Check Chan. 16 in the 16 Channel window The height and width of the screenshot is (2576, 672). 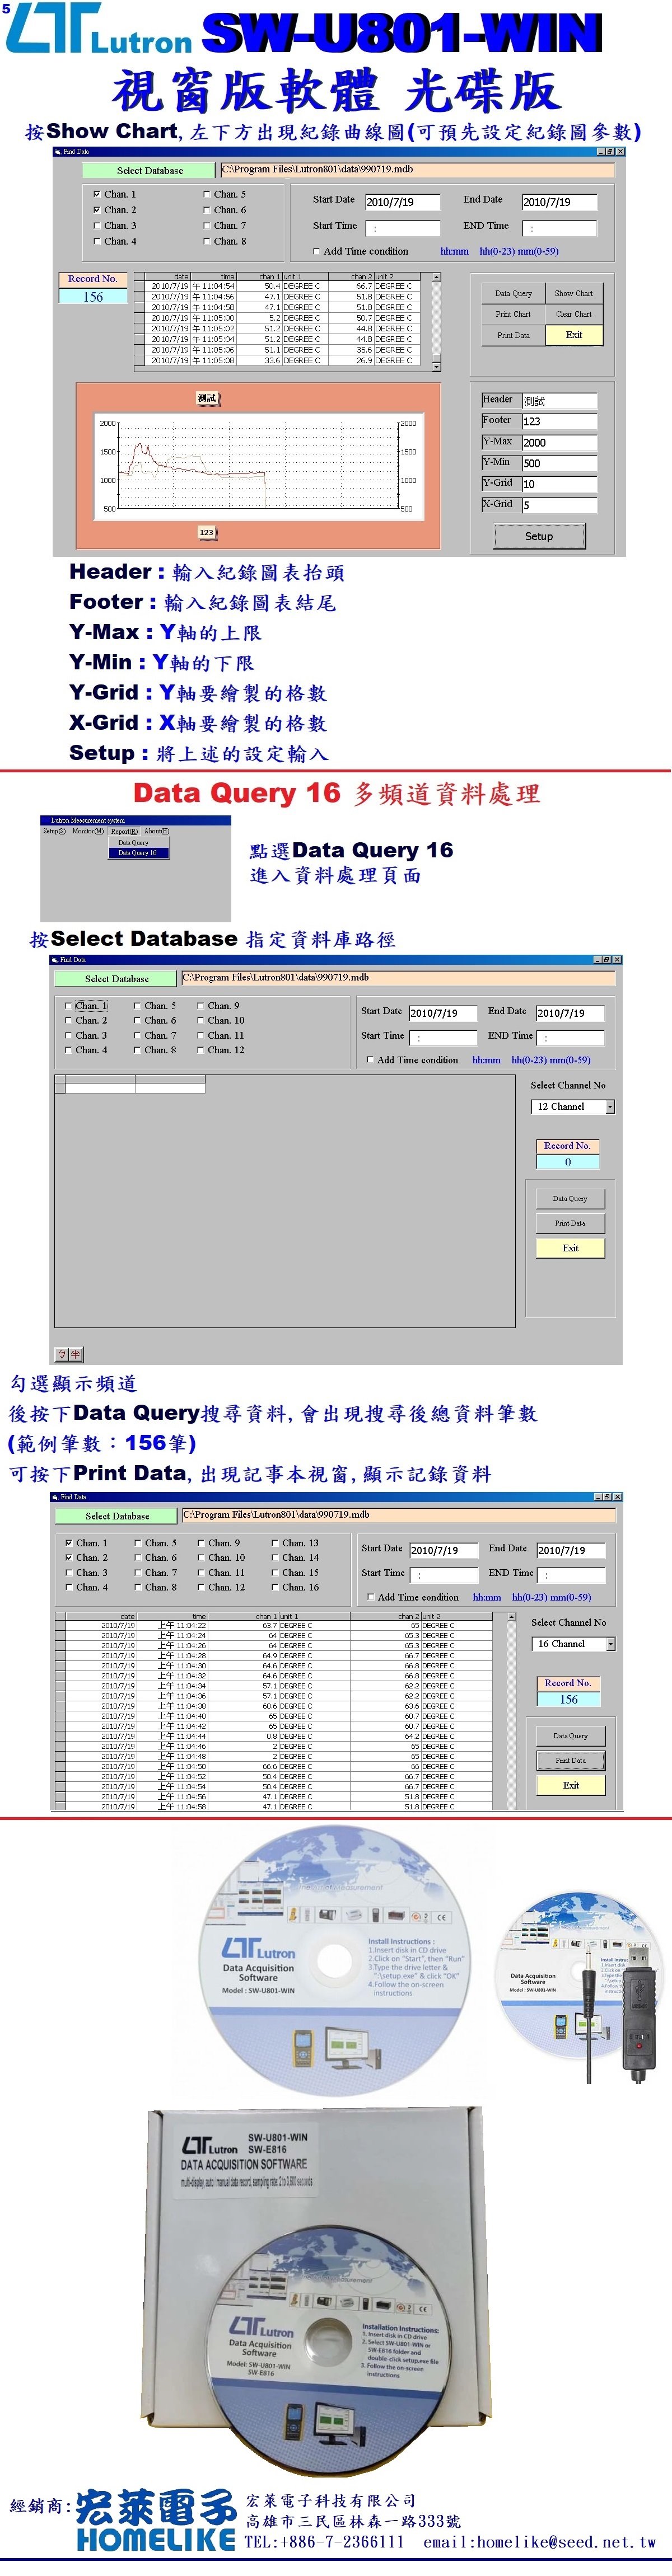click(275, 1587)
